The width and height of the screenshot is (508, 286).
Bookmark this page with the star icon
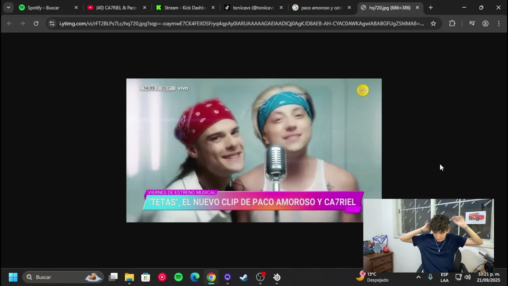(433, 23)
